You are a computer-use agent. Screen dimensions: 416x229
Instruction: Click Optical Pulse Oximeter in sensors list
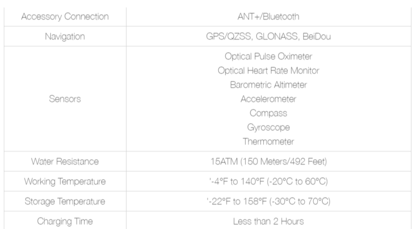point(268,56)
